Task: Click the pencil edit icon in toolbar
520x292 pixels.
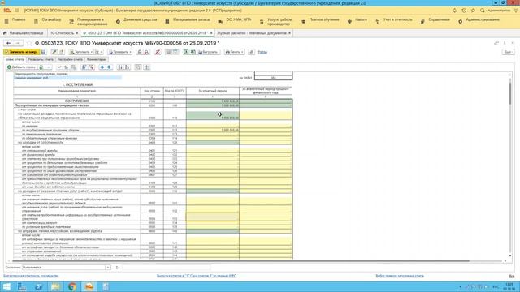Action: (54, 52)
